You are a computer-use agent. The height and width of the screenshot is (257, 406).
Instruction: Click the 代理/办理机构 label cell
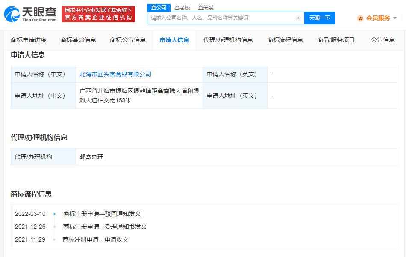click(43, 157)
